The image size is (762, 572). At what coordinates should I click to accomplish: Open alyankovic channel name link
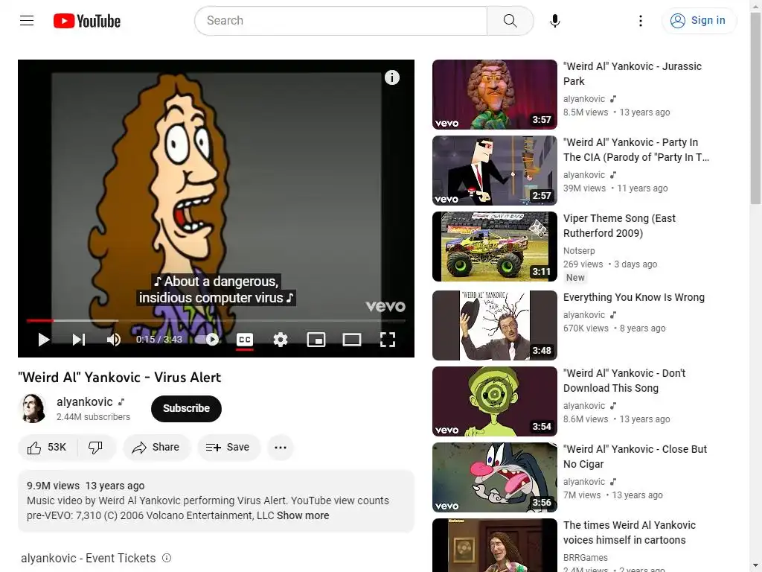(85, 401)
